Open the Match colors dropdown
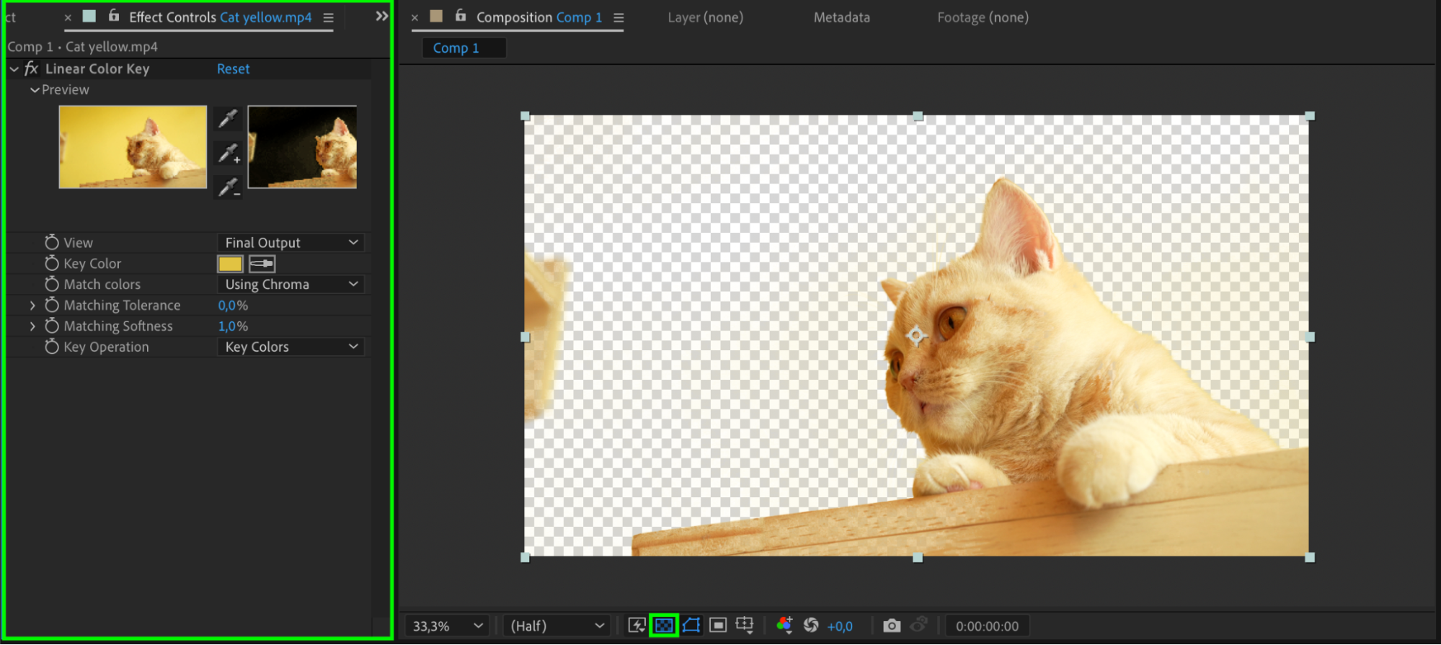This screenshot has height=645, width=1441. click(x=291, y=285)
